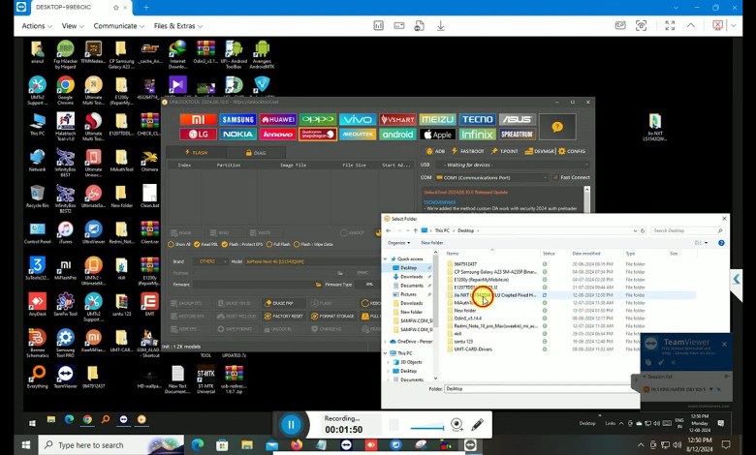Open the CONFIG settings

pyautogui.click(x=572, y=151)
